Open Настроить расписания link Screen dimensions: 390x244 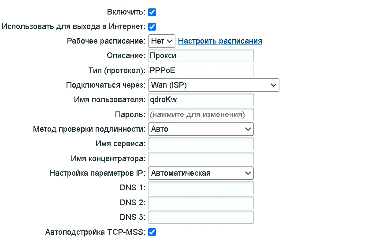[x=220, y=41]
